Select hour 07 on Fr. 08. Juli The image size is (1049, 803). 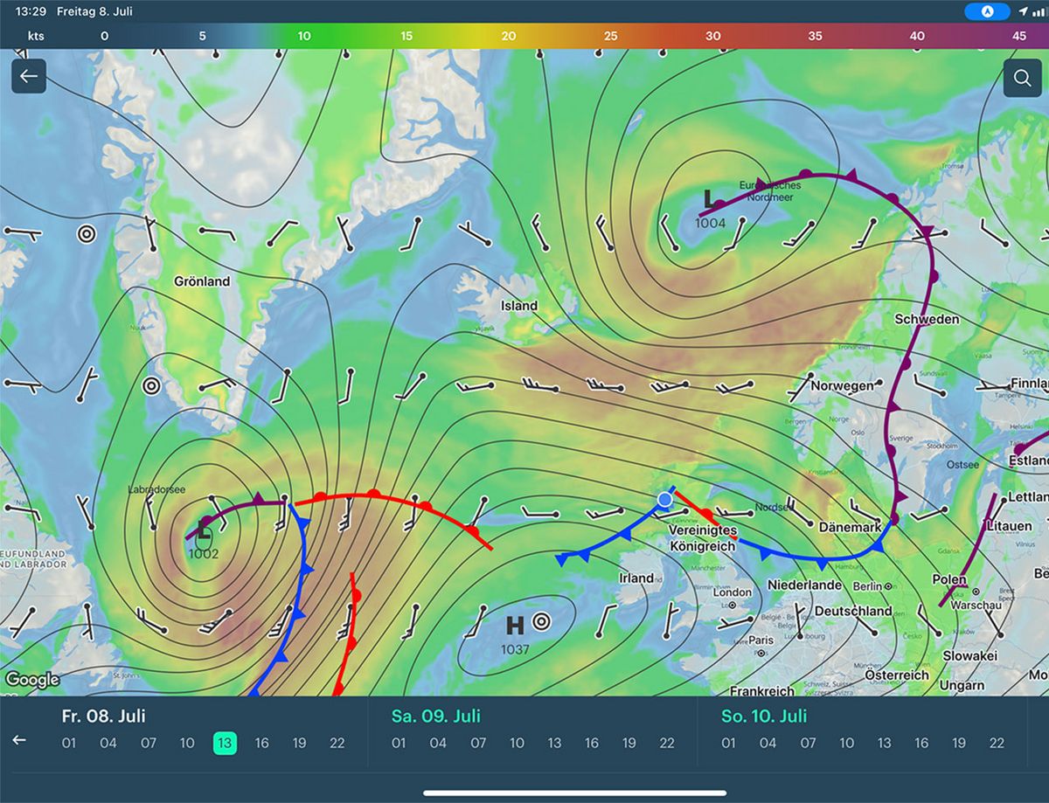[149, 743]
